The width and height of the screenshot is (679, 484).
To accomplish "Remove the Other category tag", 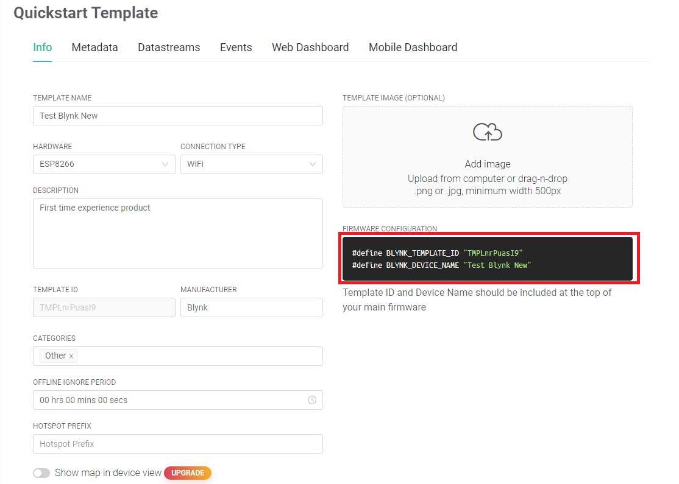I will pyautogui.click(x=71, y=356).
